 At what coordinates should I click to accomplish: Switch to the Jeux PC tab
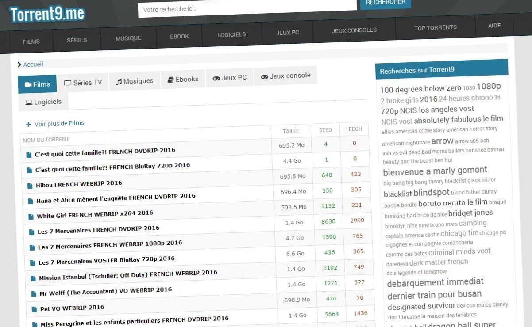coord(229,78)
